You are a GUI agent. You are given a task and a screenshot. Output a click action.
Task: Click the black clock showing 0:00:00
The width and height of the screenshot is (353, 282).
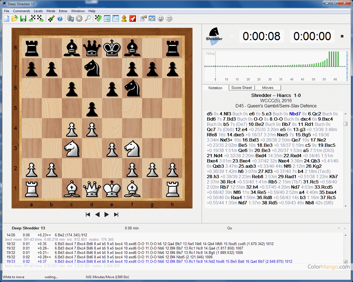point(312,36)
